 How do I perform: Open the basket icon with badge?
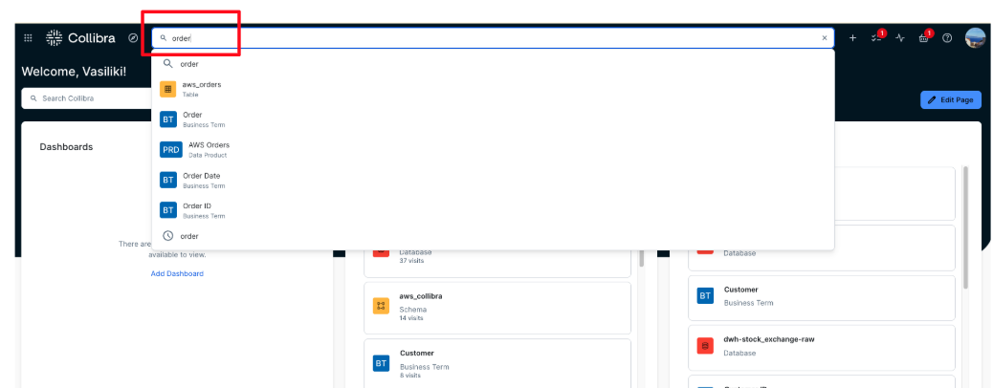coord(924,37)
